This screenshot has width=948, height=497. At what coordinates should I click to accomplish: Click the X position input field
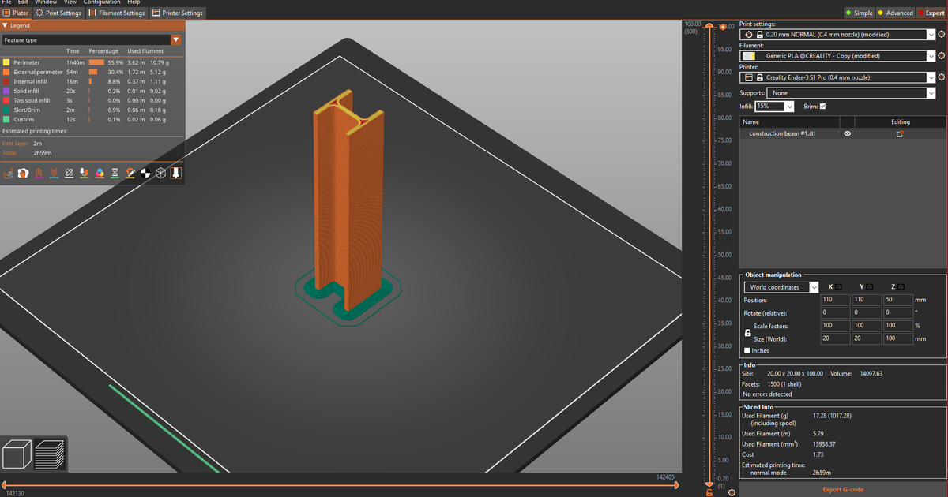point(835,300)
